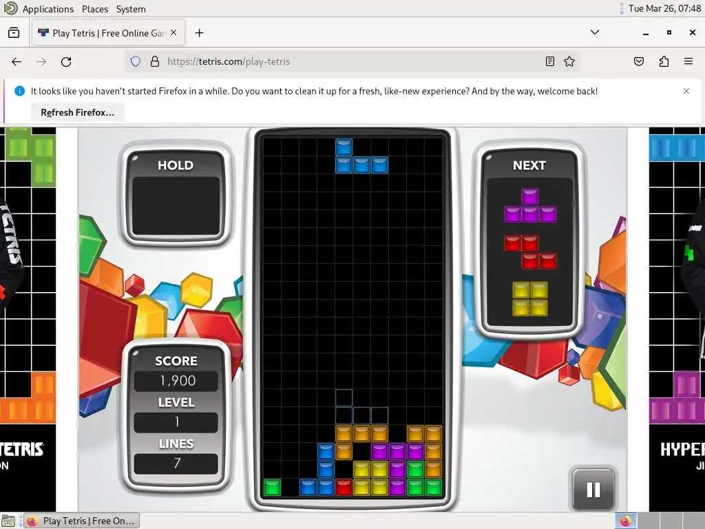
Task: Click the red Z piece in NEXT
Action: coord(530,252)
